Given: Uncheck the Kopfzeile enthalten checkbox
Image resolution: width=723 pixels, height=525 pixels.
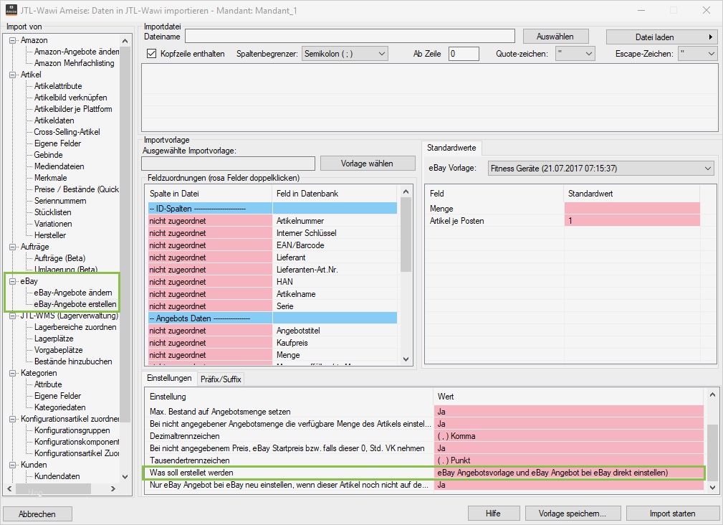Looking at the screenshot, I should pyautogui.click(x=153, y=52).
